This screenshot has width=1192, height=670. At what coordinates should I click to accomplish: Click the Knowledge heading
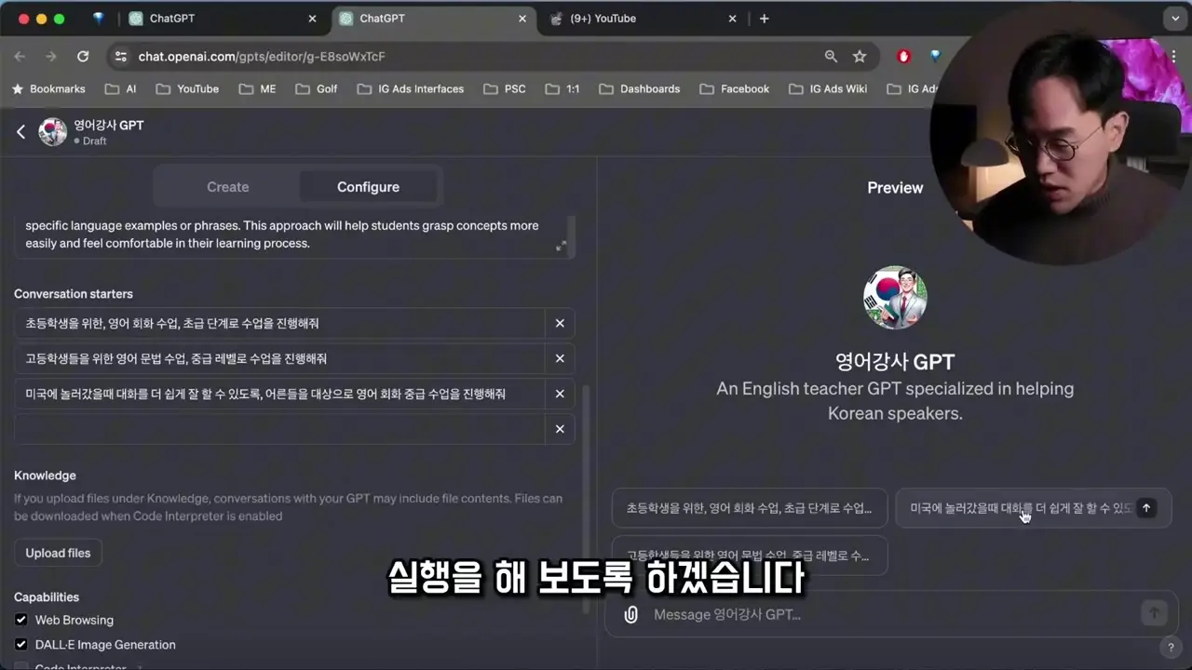(45, 476)
